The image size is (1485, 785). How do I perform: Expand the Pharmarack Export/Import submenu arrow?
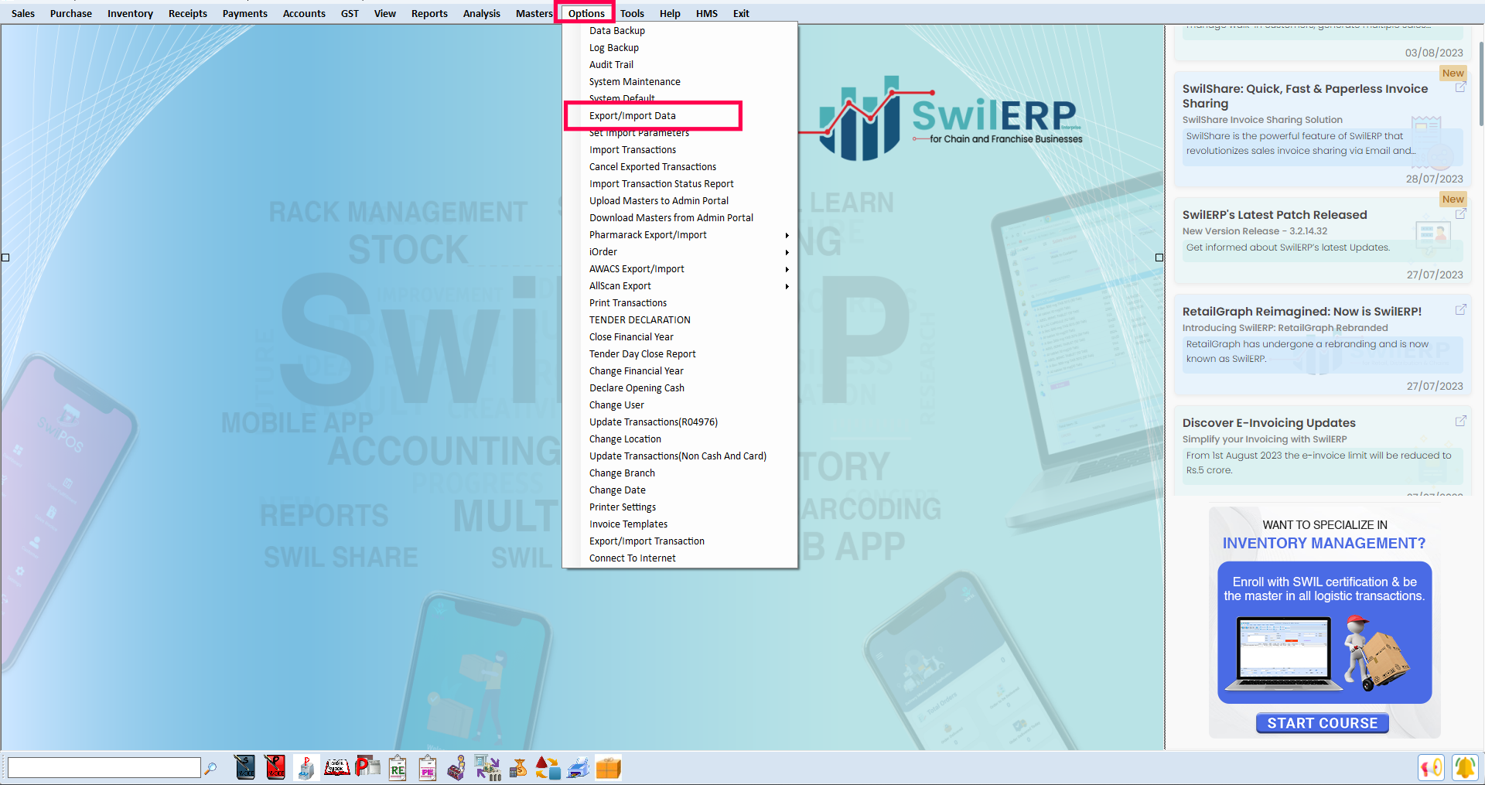[787, 235]
